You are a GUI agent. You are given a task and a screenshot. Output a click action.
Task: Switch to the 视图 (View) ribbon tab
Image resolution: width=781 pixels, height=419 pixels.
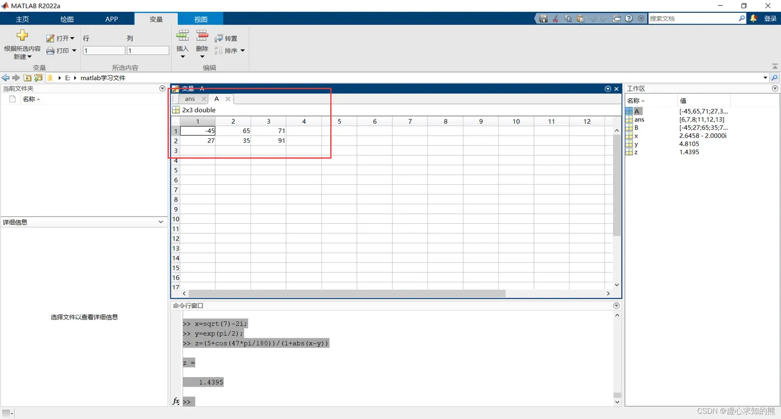[x=201, y=19]
